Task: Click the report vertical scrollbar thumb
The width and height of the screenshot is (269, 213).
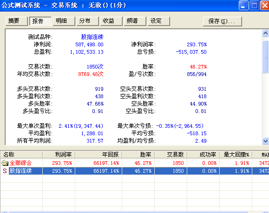Action: click(x=265, y=57)
